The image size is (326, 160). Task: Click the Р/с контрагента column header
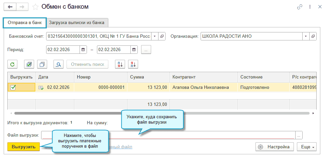tap(303, 77)
